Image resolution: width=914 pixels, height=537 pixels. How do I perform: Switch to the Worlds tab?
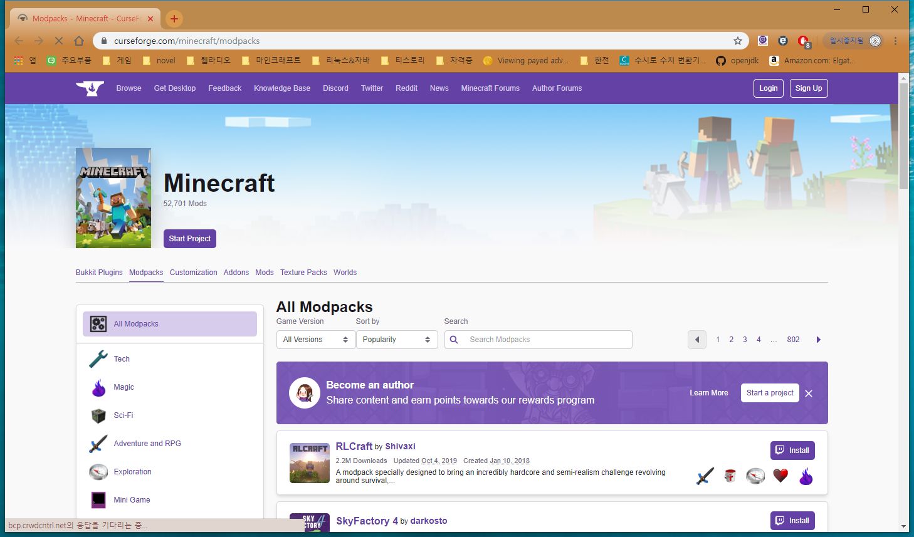coord(345,273)
